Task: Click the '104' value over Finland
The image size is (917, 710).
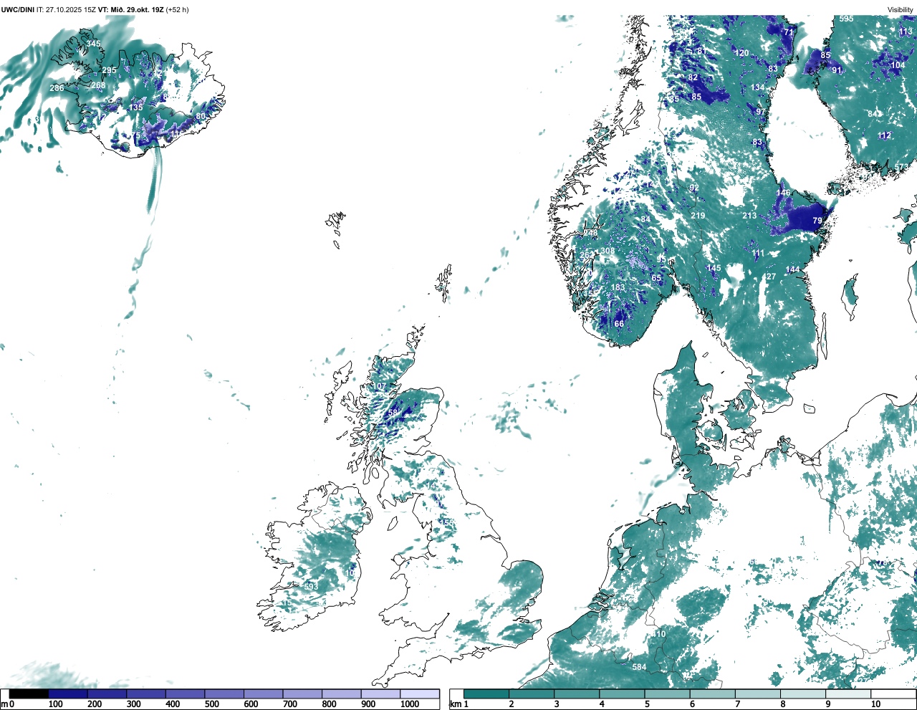Action: tap(898, 66)
